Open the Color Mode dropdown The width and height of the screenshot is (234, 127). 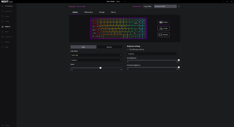point(96,55)
